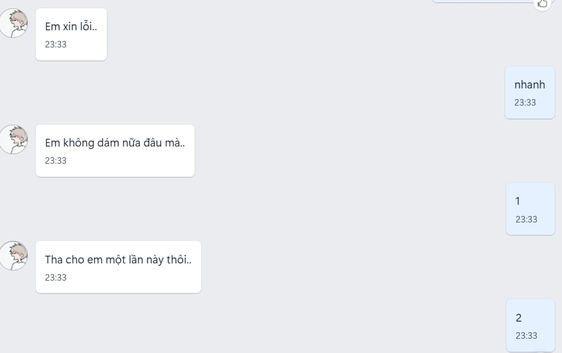
Task: Click timestamp under "Em không dám nữa đâu mà.."
Action: (56, 161)
